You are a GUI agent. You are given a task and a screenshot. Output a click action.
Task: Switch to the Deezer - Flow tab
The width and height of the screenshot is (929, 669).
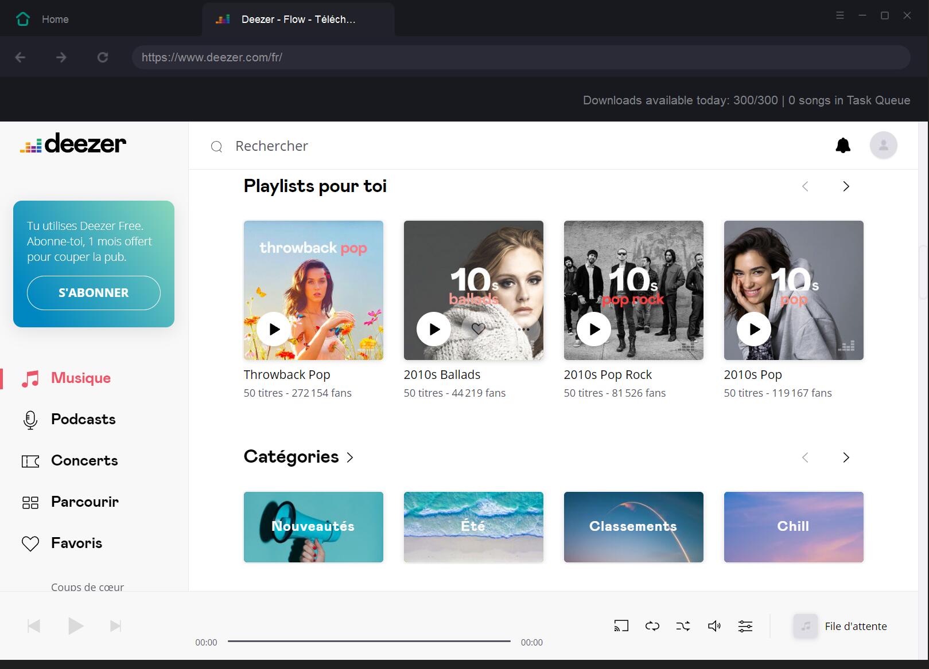pos(298,19)
